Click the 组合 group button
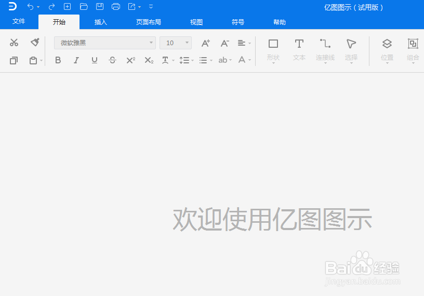The height and width of the screenshot is (296, 424). click(413, 51)
